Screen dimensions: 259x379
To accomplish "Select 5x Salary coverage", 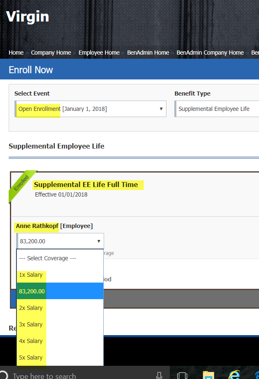I will point(31,357).
